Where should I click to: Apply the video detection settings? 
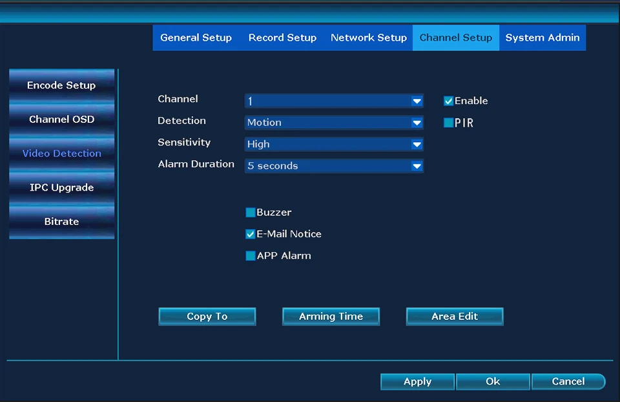click(418, 381)
